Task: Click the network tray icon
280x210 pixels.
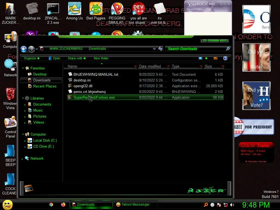Action: (226, 205)
